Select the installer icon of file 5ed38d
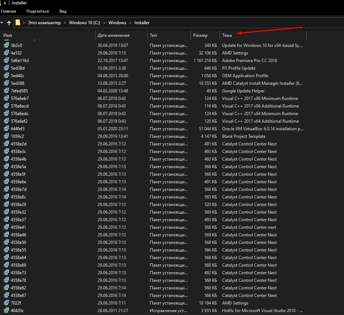The image size is (344, 315). click(x=7, y=68)
